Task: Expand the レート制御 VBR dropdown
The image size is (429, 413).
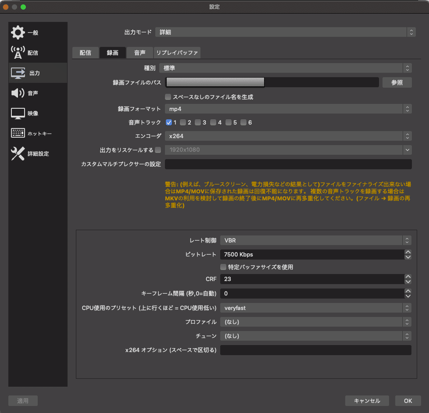Action: [315, 240]
